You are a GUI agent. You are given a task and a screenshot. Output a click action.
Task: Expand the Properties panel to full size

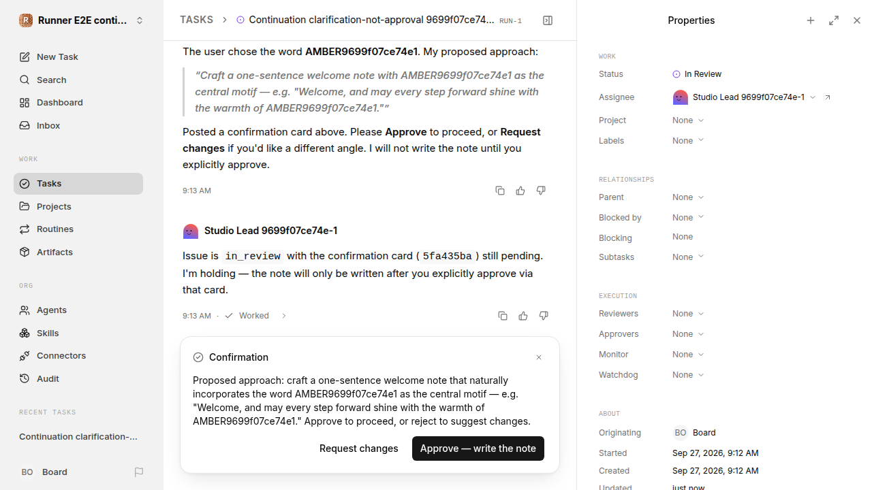click(x=834, y=20)
